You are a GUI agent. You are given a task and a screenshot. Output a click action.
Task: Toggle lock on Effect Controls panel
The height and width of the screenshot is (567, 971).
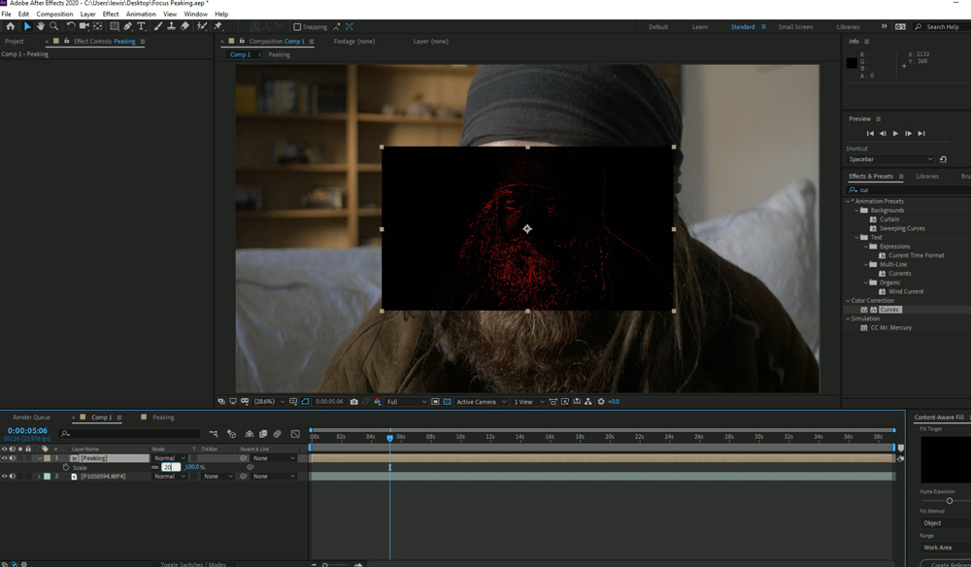click(x=66, y=42)
